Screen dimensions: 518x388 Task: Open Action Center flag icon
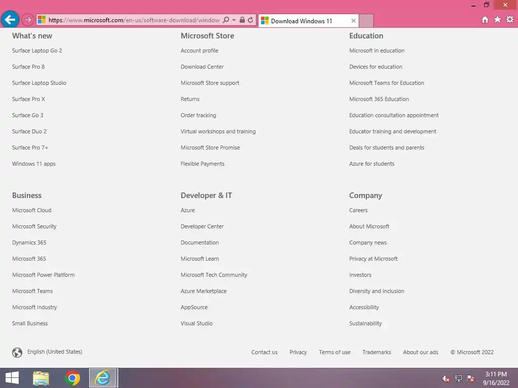tap(470, 378)
